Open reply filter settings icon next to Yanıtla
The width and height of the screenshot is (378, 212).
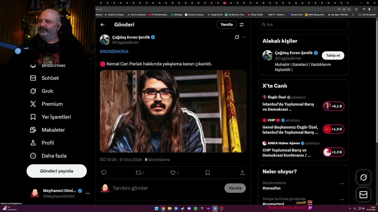click(242, 25)
